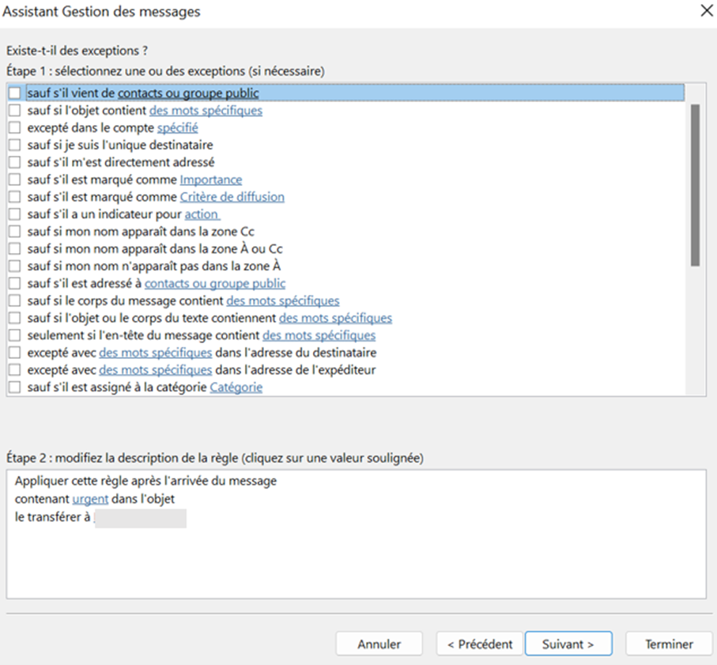Image resolution: width=717 pixels, height=665 pixels.
Task: Open 'contacts ou groupe public' link in 'sauf s'il vient de' row
Action: pos(188,93)
